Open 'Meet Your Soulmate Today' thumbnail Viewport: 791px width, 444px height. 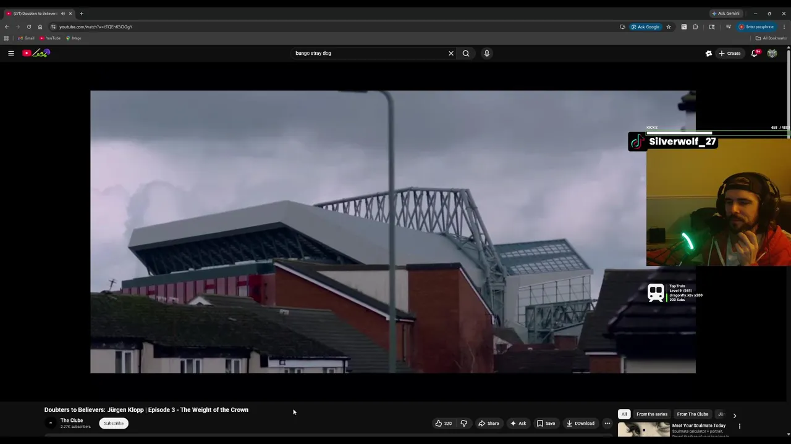[x=643, y=429]
